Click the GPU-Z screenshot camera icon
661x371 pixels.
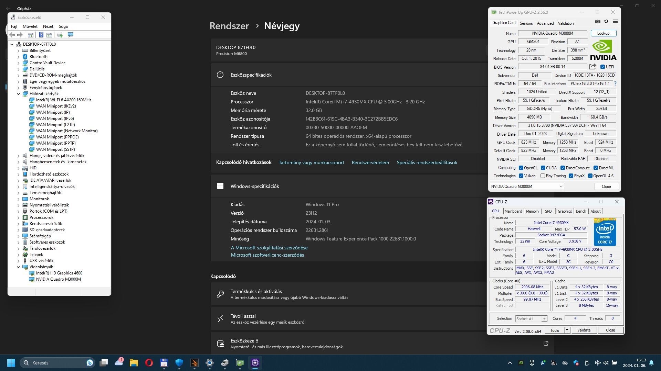coord(598,21)
